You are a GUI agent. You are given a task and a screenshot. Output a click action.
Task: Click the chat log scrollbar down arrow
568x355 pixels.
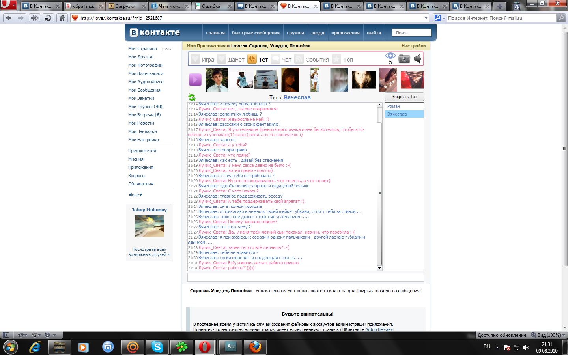[379, 268]
